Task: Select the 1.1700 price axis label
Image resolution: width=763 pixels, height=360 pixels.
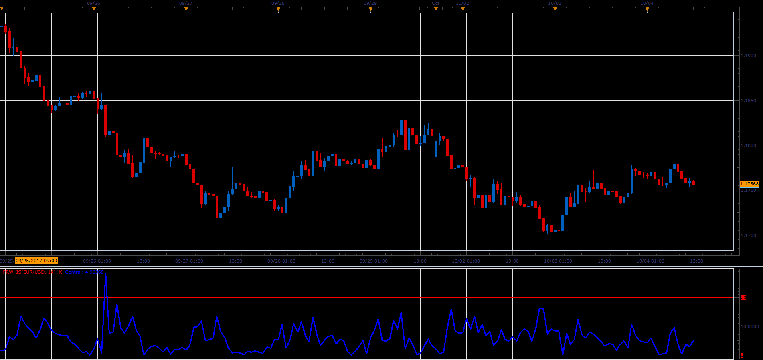Action: 748,235
